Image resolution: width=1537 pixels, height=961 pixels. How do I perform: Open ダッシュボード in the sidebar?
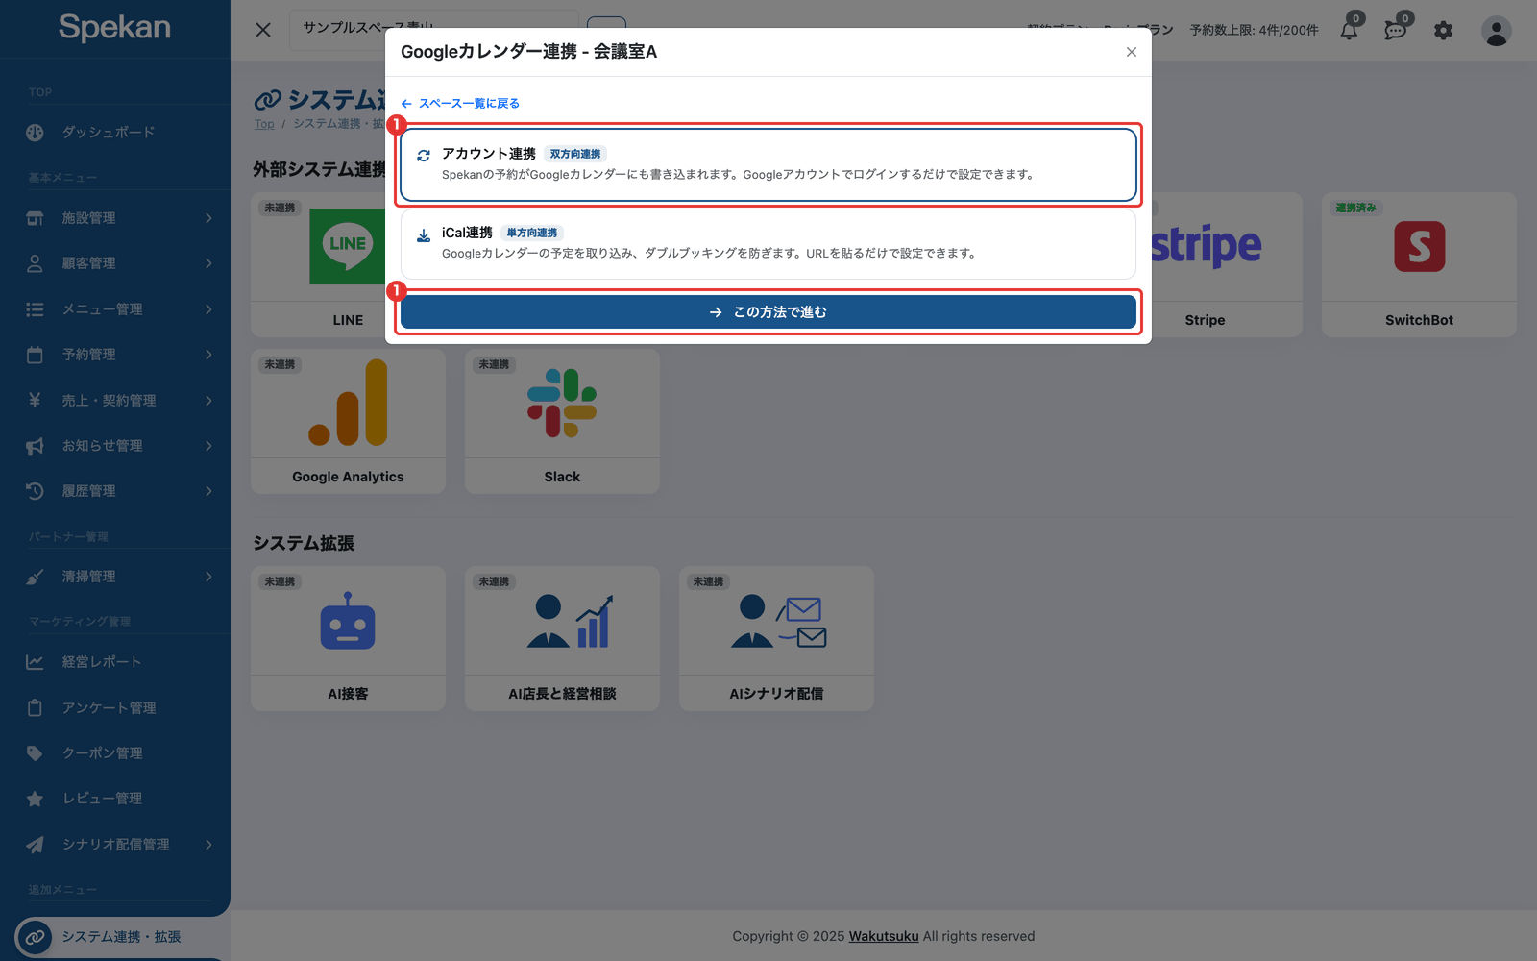click(x=115, y=133)
